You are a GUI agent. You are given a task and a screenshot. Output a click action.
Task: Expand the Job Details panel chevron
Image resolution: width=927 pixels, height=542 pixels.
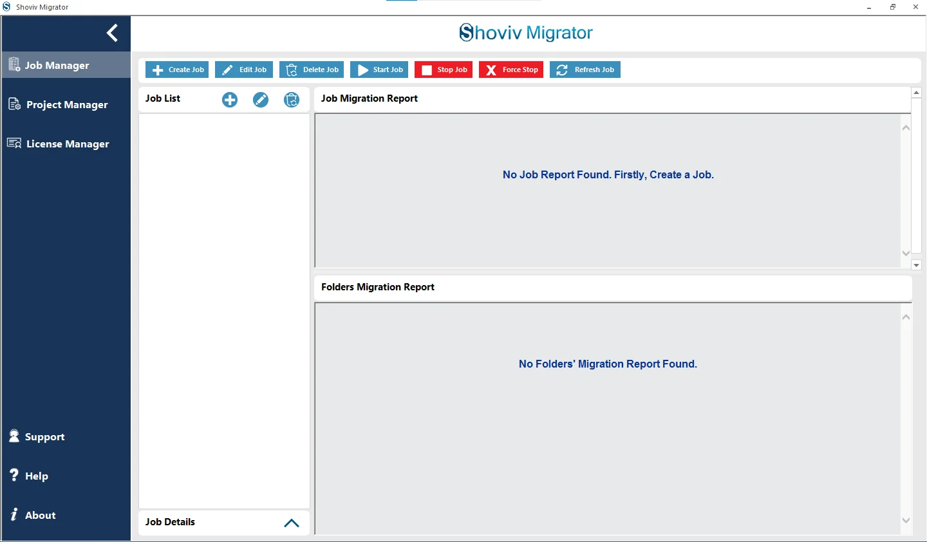coord(292,523)
